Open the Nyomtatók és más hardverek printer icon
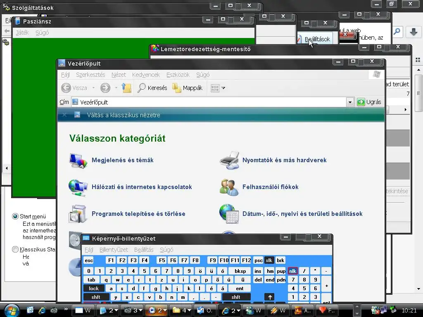423x317 pixels. pyautogui.click(x=229, y=161)
